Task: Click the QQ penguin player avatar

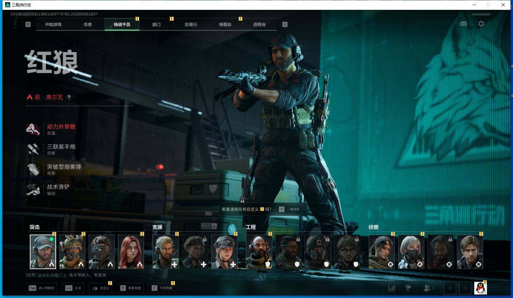Action: pos(480,288)
